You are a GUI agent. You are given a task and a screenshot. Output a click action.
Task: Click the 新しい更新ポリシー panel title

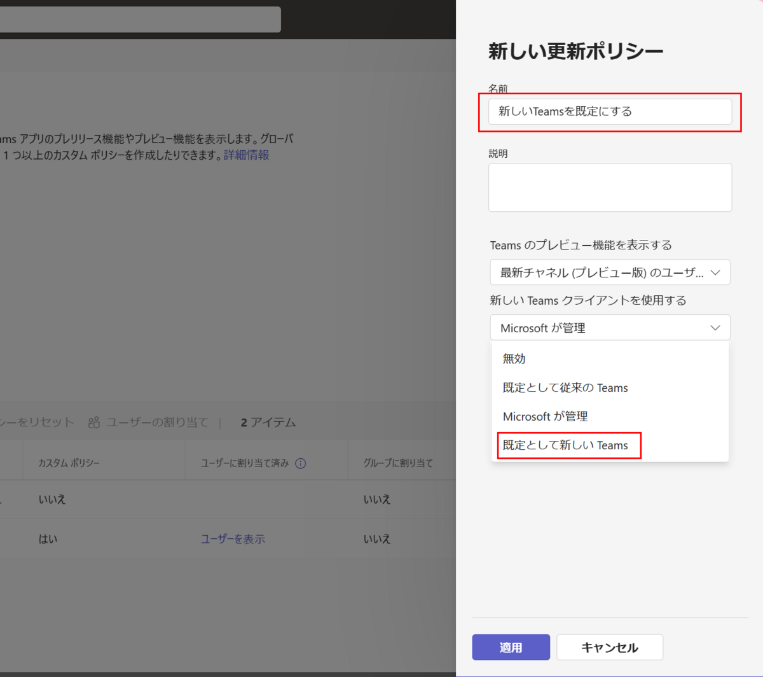tap(575, 51)
